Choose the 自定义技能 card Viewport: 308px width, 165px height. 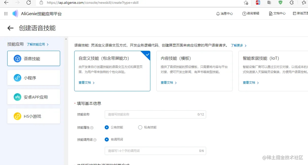click(112, 71)
